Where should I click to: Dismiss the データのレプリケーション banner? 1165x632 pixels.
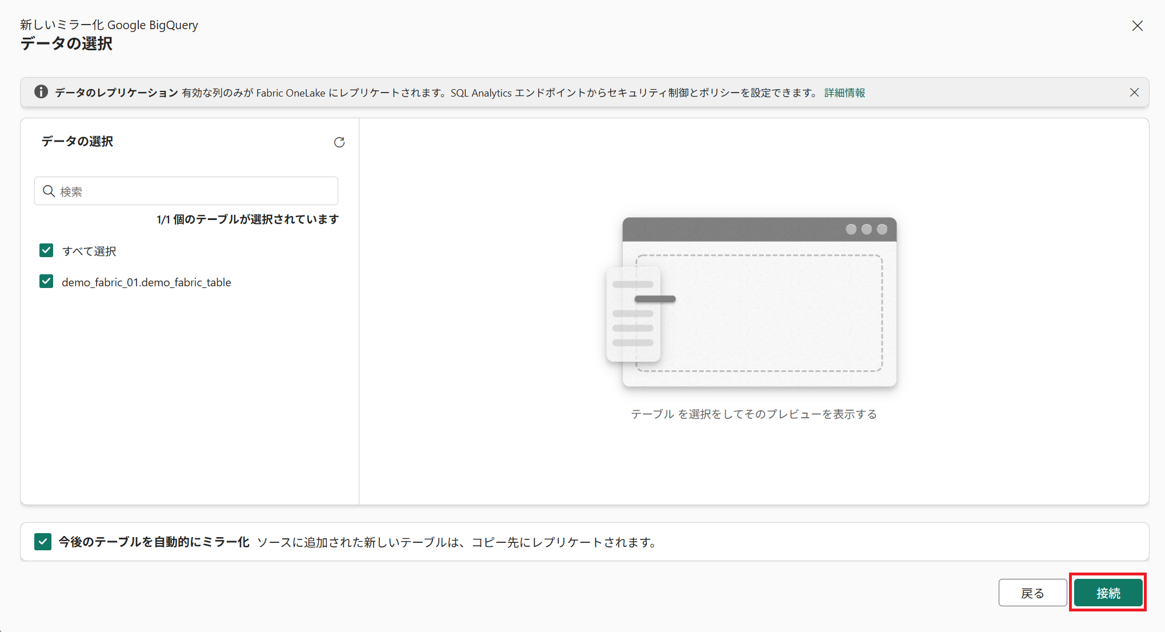tap(1134, 93)
